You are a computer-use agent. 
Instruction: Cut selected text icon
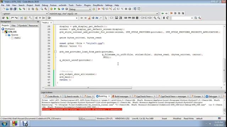[29, 9]
